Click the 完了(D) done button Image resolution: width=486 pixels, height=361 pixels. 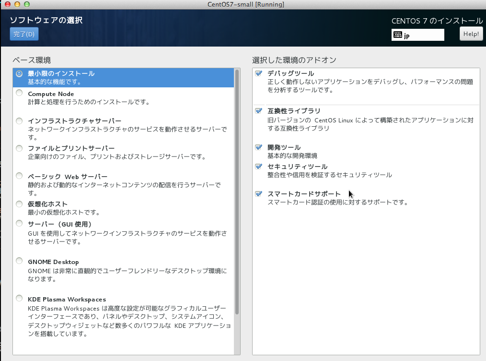click(24, 34)
